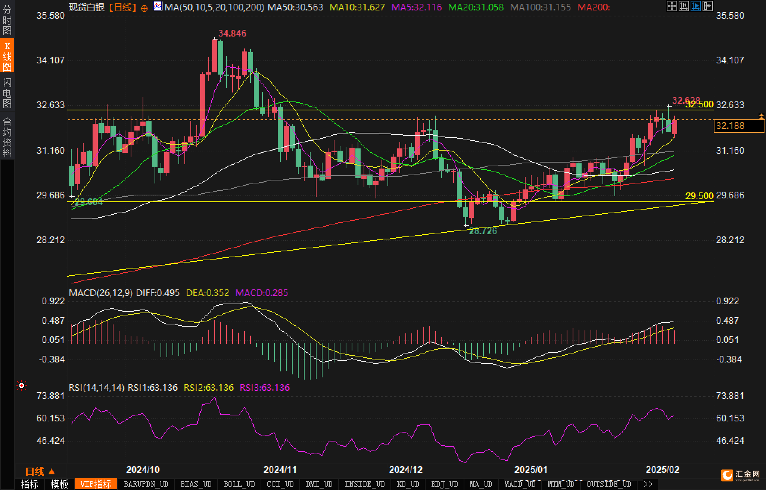Image resolution: width=766 pixels, height=490 pixels.
Task: Click the 34.846 high price annotation
Action: (232, 34)
